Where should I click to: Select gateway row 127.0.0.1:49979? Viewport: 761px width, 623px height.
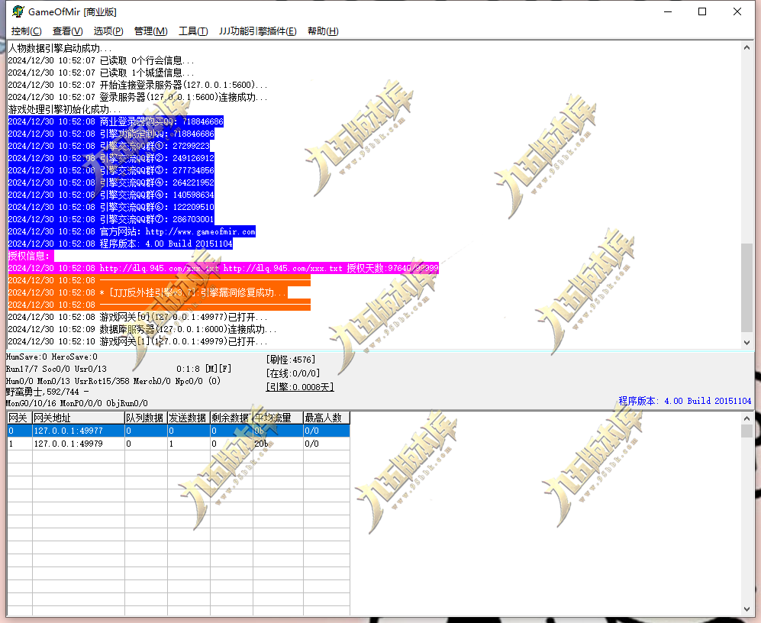179,444
